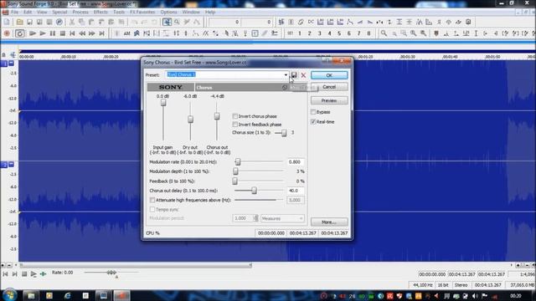Viewport: 536px width, 301px height.
Task: Select region number 8 button
Action: [x=368, y=33]
